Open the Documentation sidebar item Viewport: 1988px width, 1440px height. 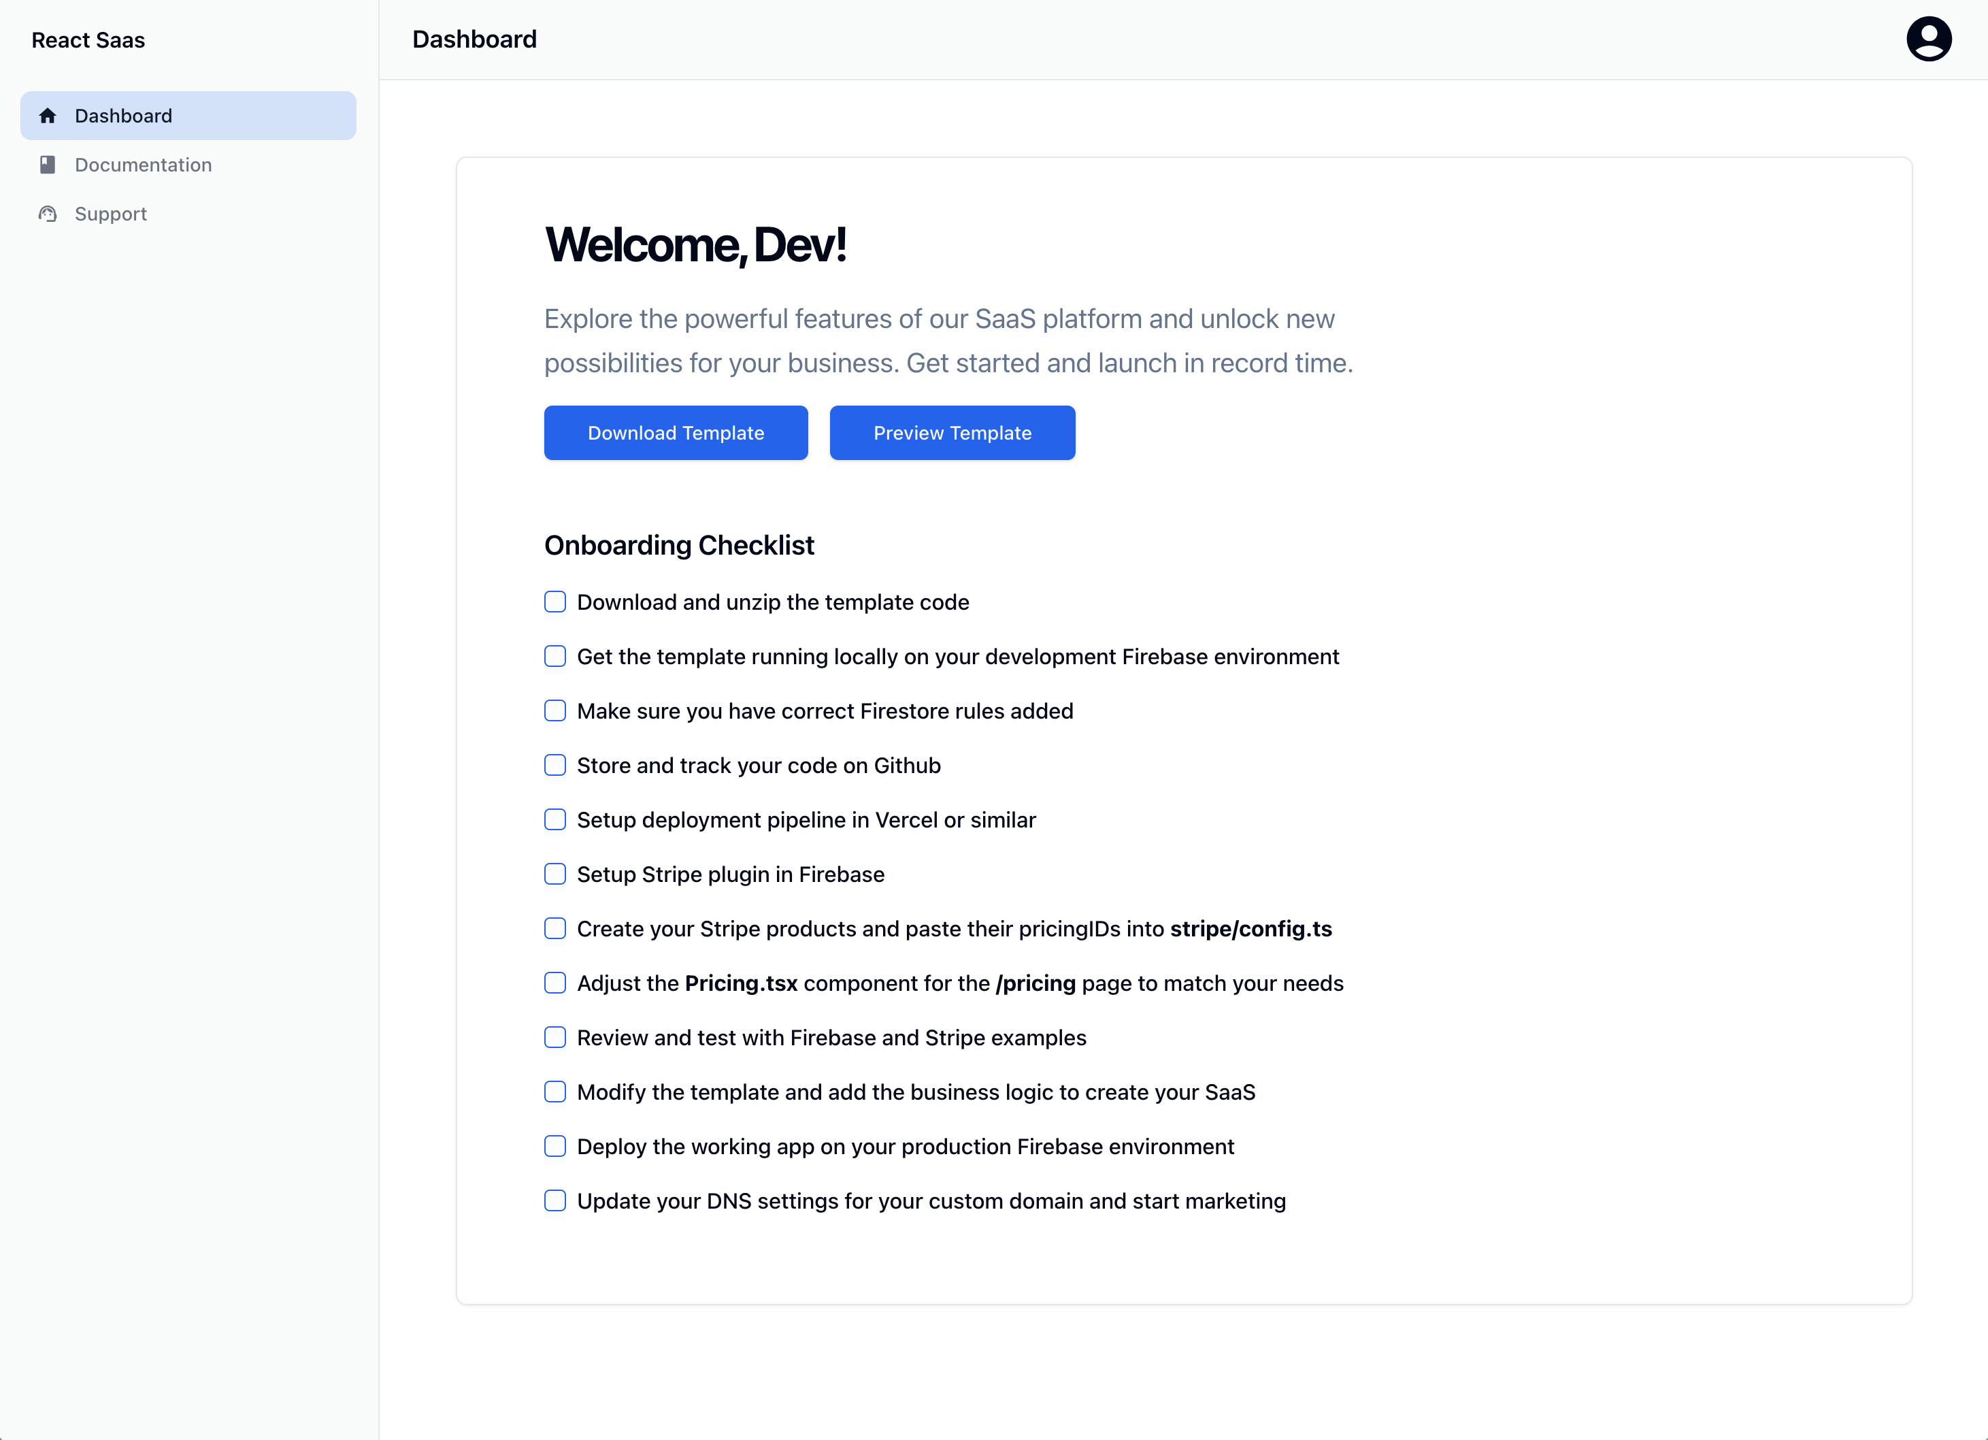pos(188,165)
